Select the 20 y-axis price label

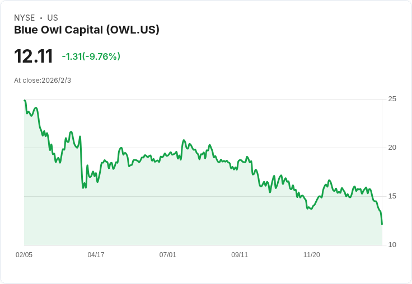[x=392, y=148]
